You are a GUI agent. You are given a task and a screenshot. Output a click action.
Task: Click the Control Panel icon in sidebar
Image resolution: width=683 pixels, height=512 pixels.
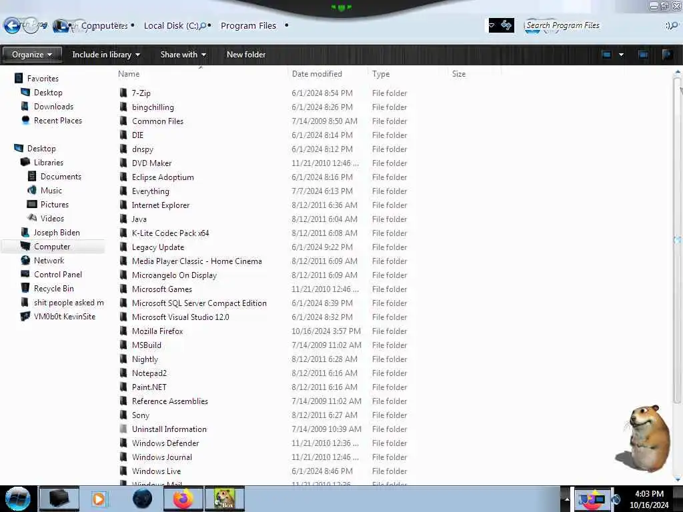pos(25,274)
